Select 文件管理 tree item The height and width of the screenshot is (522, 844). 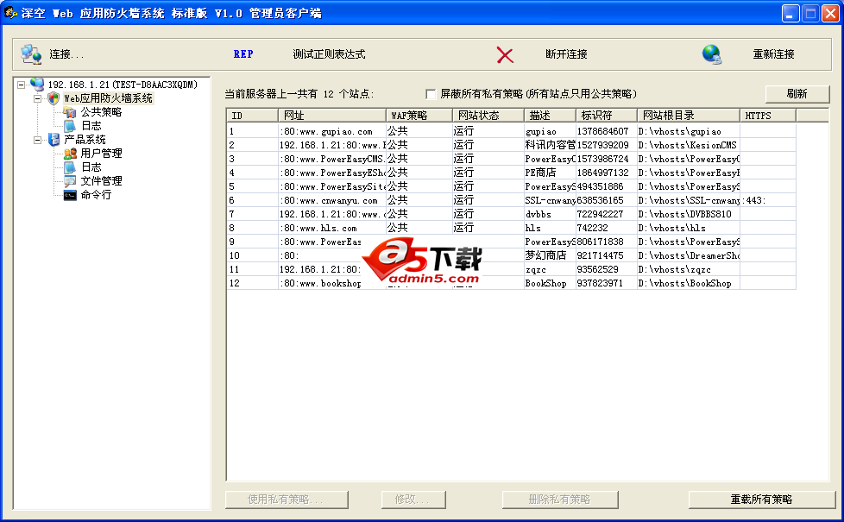(101, 181)
